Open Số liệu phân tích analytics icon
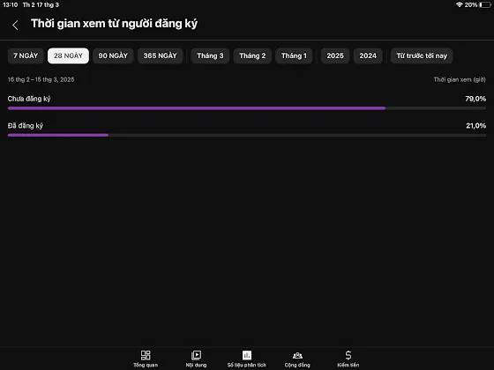Image resolution: width=494 pixels, height=370 pixels. click(x=247, y=355)
